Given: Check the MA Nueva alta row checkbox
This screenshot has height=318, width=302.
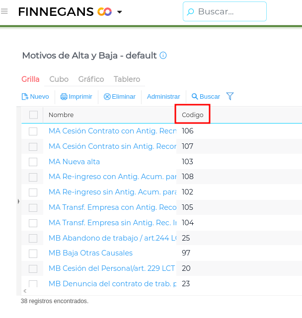Looking at the screenshot, I should (x=33, y=162).
